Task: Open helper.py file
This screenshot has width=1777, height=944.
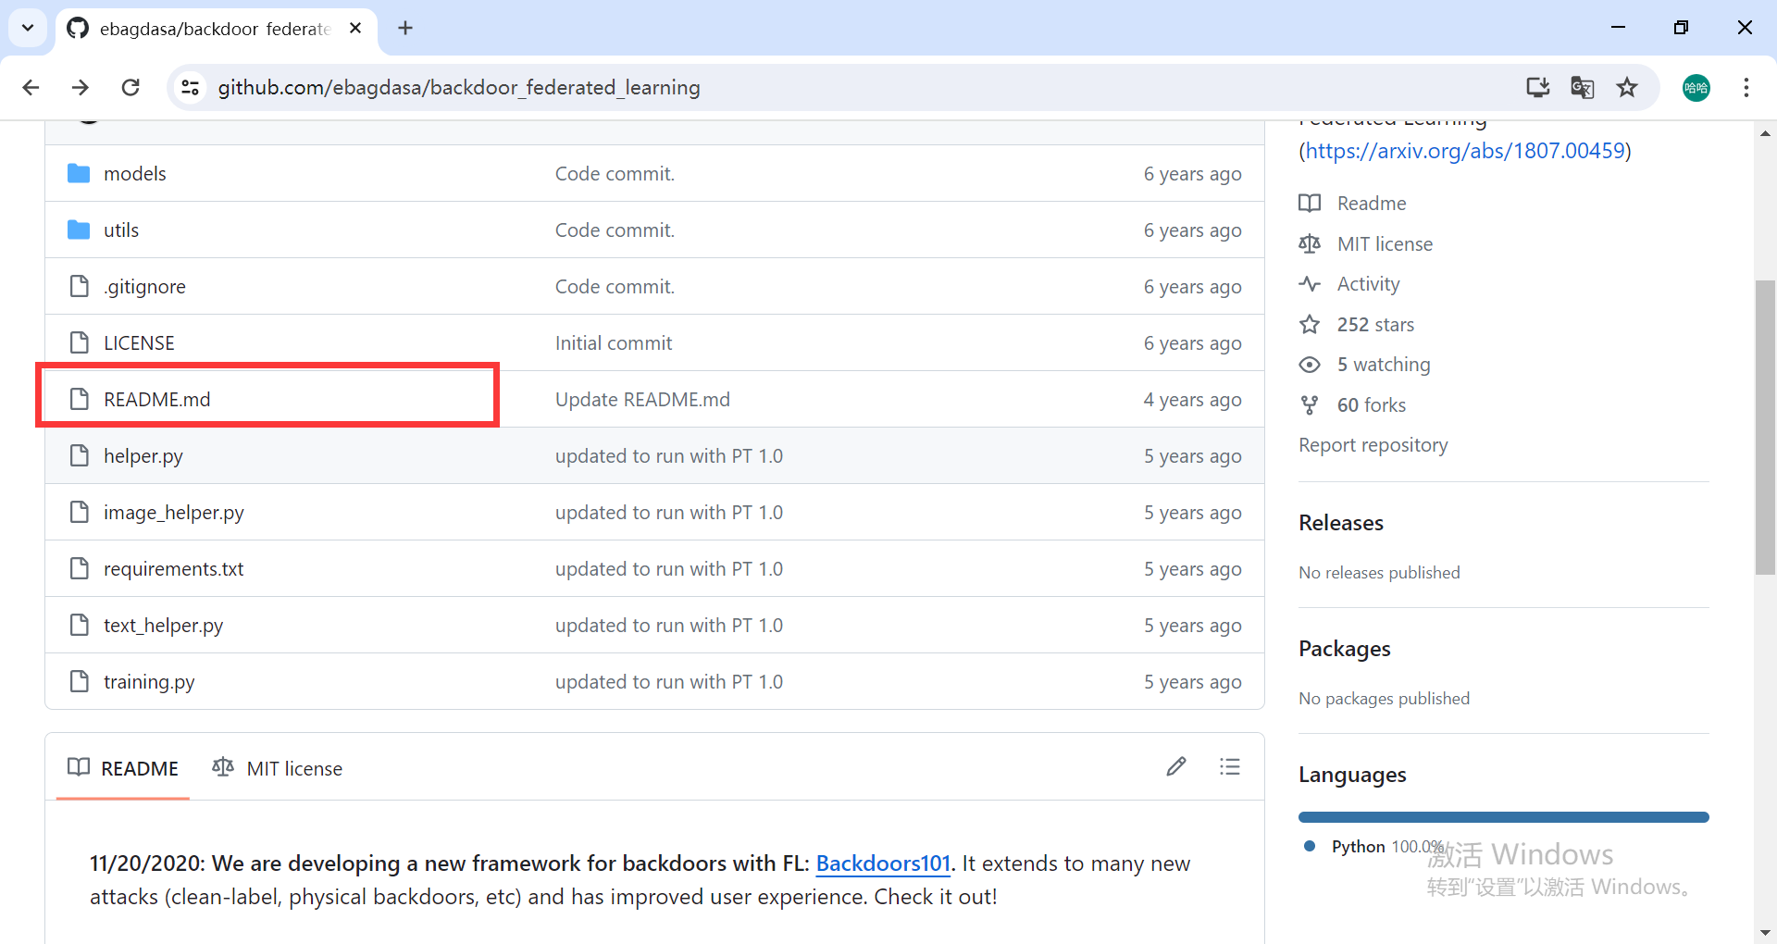Action: coord(143,456)
